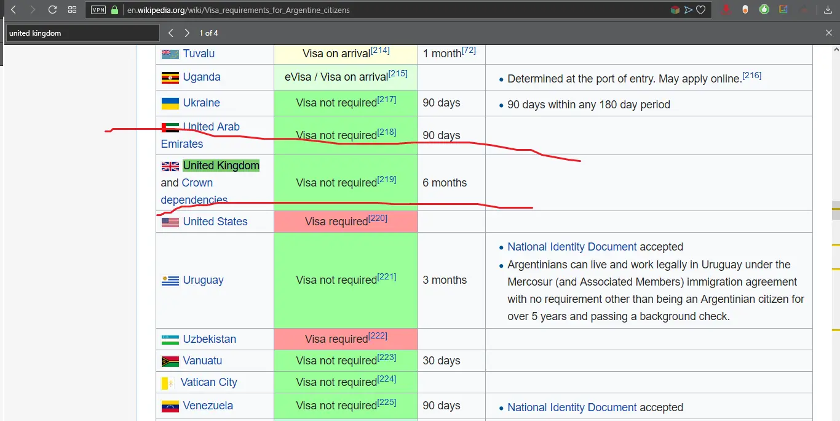Open reference [72] beside '1 month'
This screenshot has height=421, width=840.
pyautogui.click(x=469, y=50)
